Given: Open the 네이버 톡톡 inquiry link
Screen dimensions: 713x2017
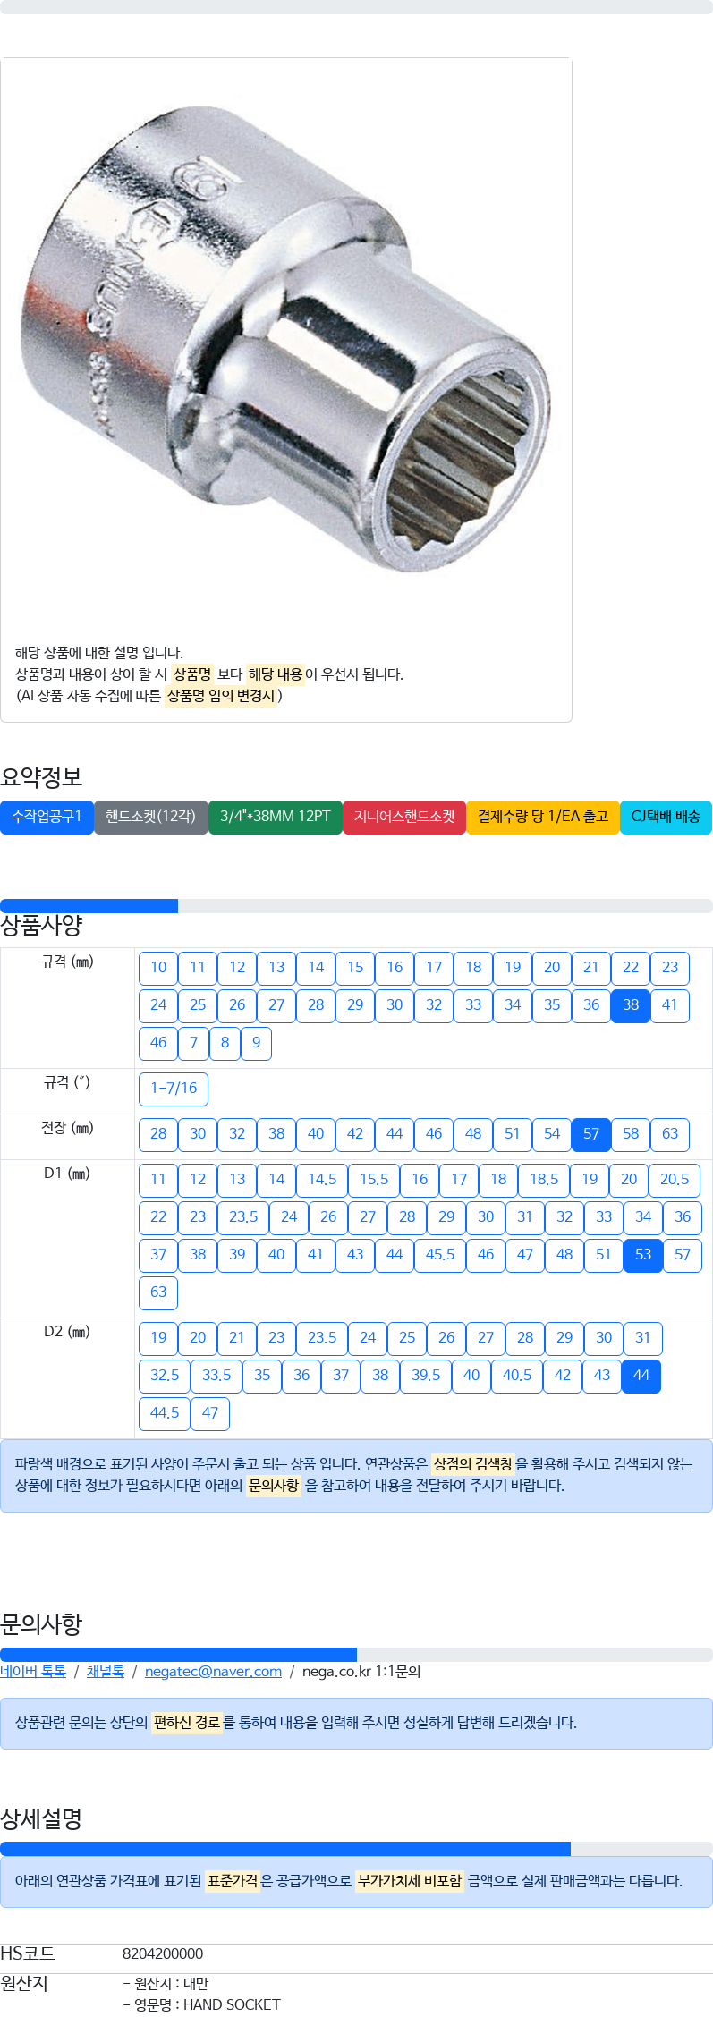Looking at the screenshot, I should click(x=33, y=1671).
